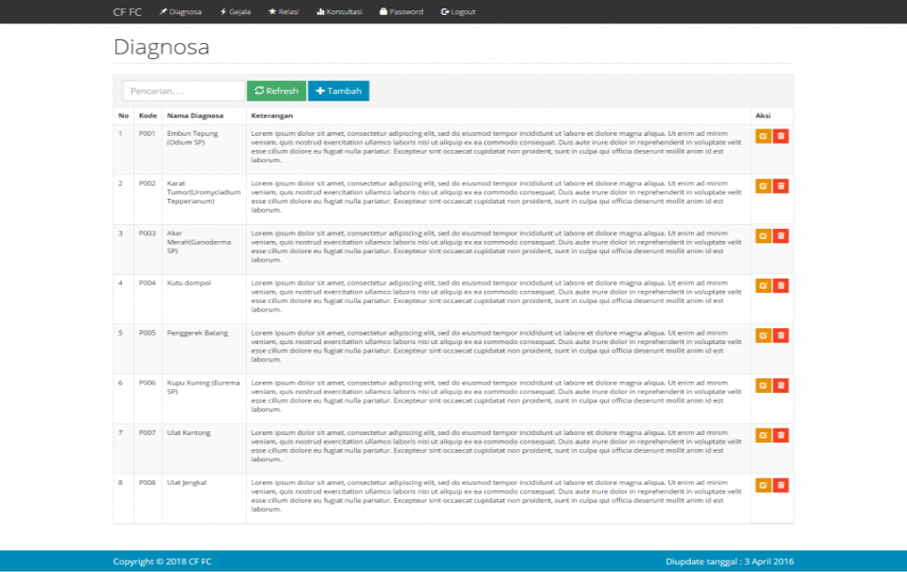Edit the Karat Tumor diagnosis P002
Image resolution: width=907 pixels, height=572 pixels.
(762, 185)
